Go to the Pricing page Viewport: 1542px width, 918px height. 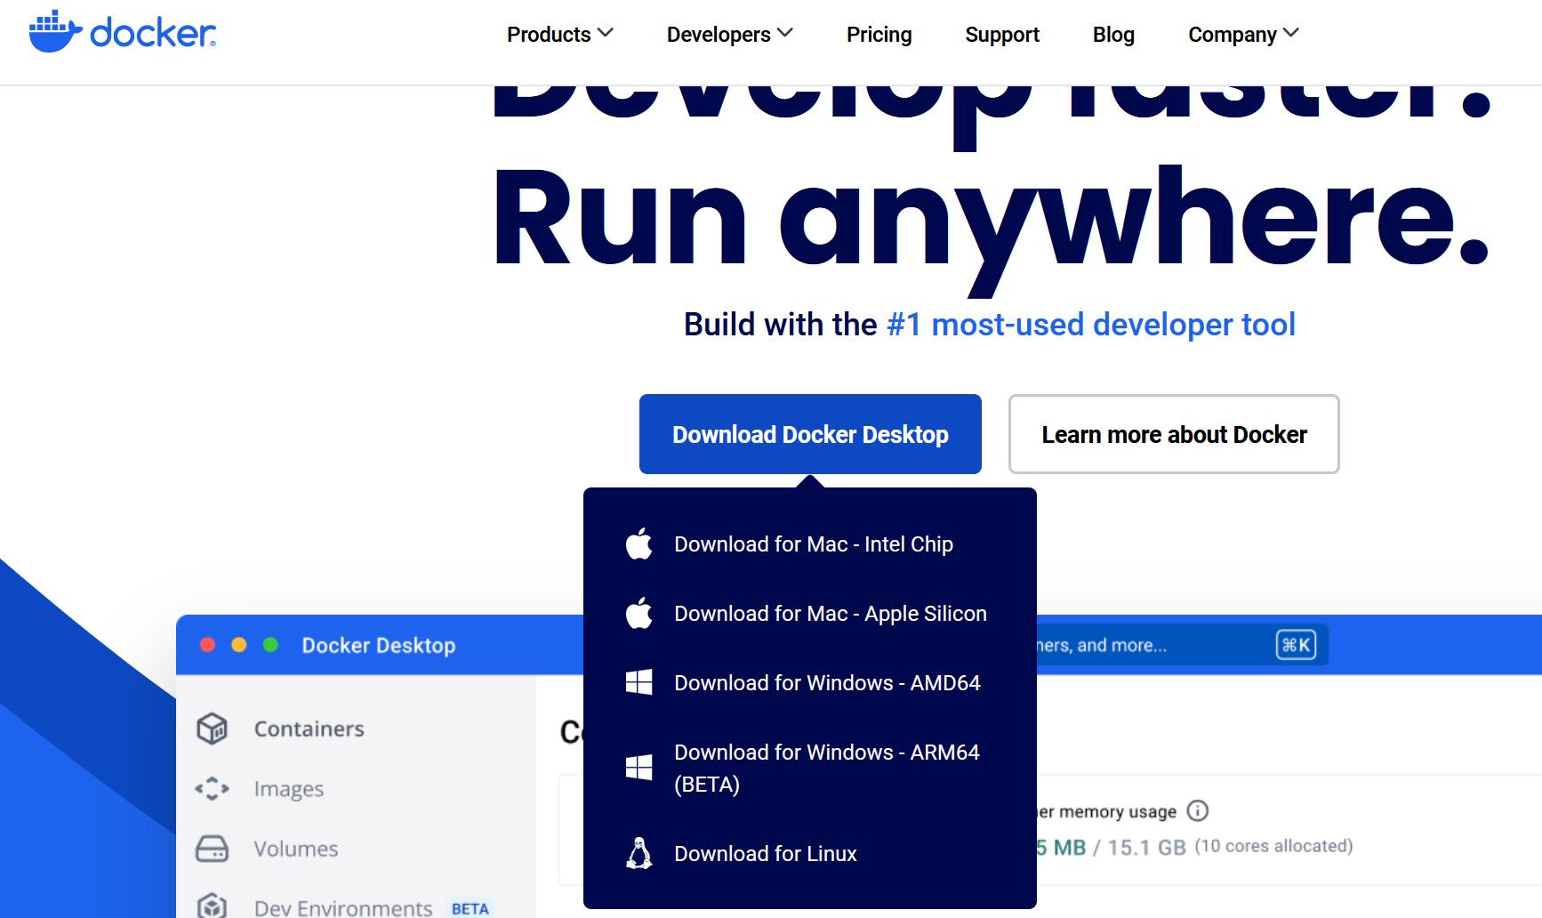point(879,35)
